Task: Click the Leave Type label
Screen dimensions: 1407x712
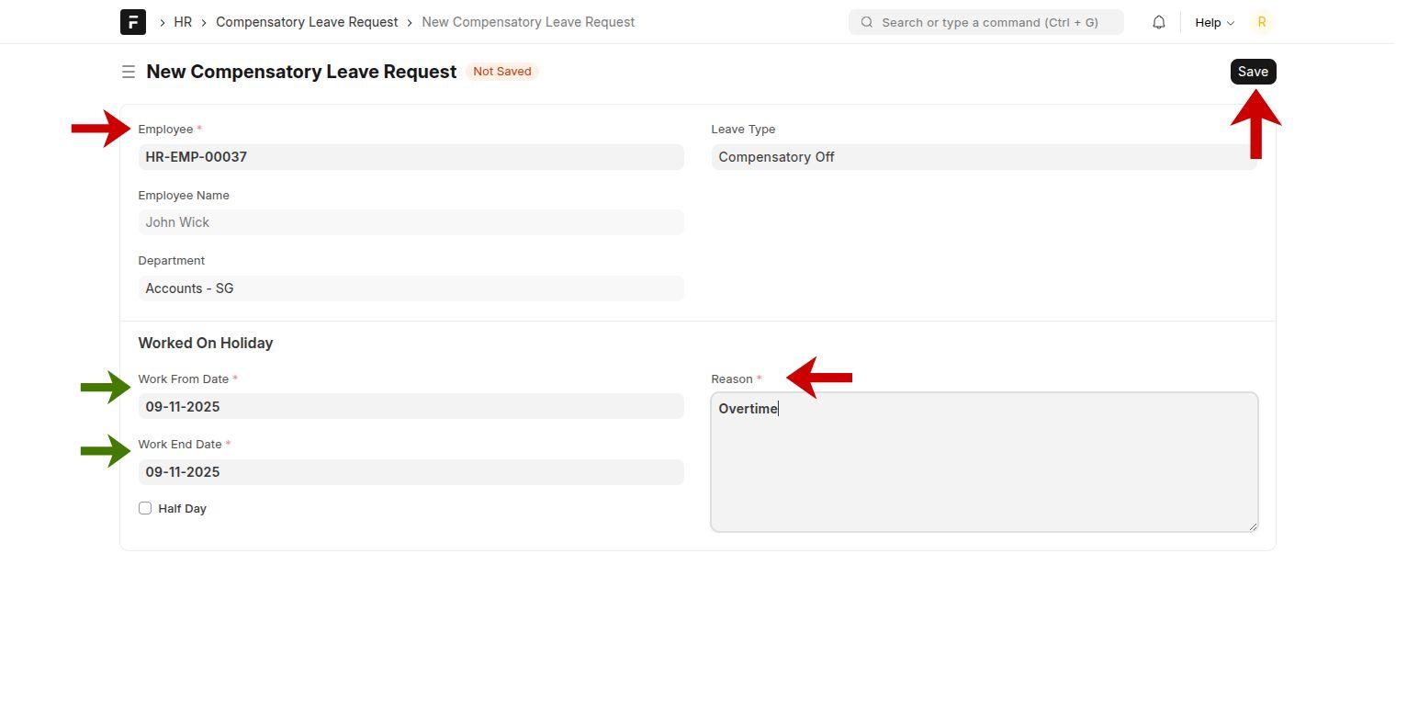Action: 743,130
